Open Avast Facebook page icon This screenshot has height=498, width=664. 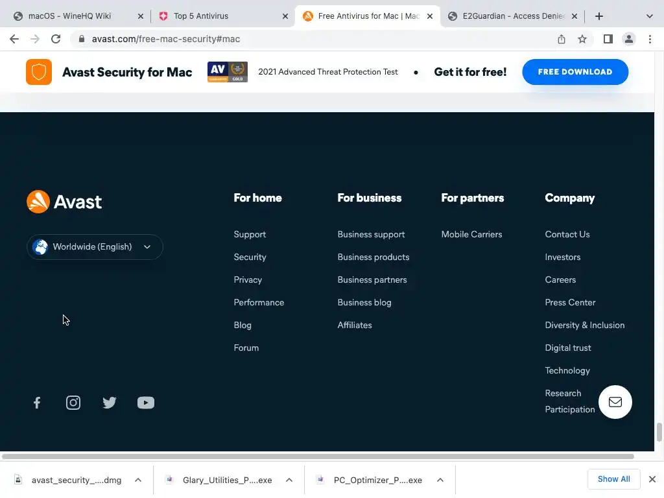point(37,402)
